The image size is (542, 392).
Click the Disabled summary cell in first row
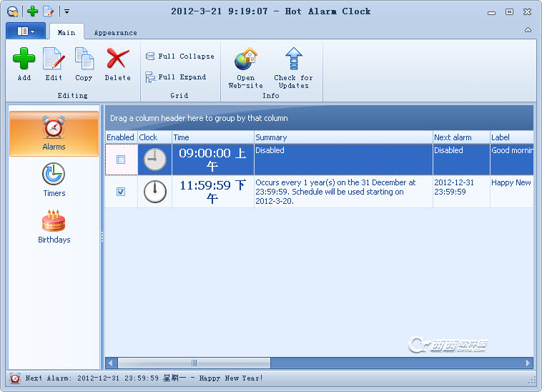click(343, 160)
